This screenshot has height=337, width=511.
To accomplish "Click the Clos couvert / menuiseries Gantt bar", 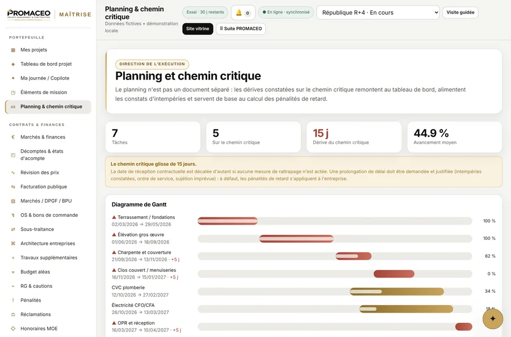I will click(394, 274).
